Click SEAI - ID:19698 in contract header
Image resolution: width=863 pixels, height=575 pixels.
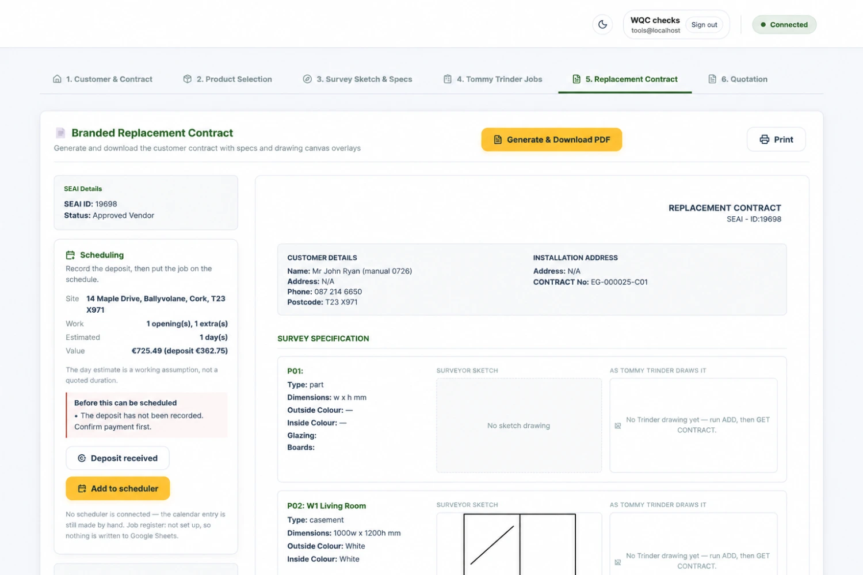click(x=754, y=219)
